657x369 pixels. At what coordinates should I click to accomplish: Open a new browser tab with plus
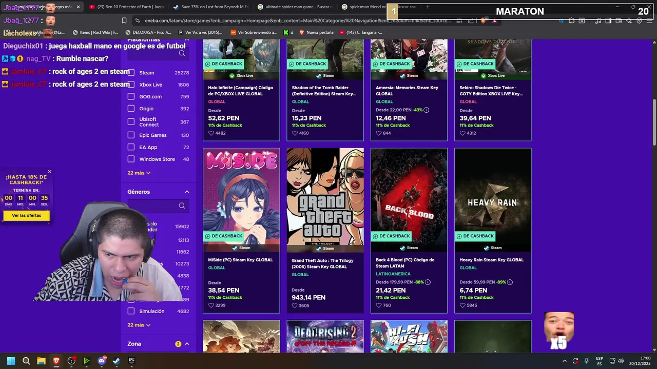[427, 7]
